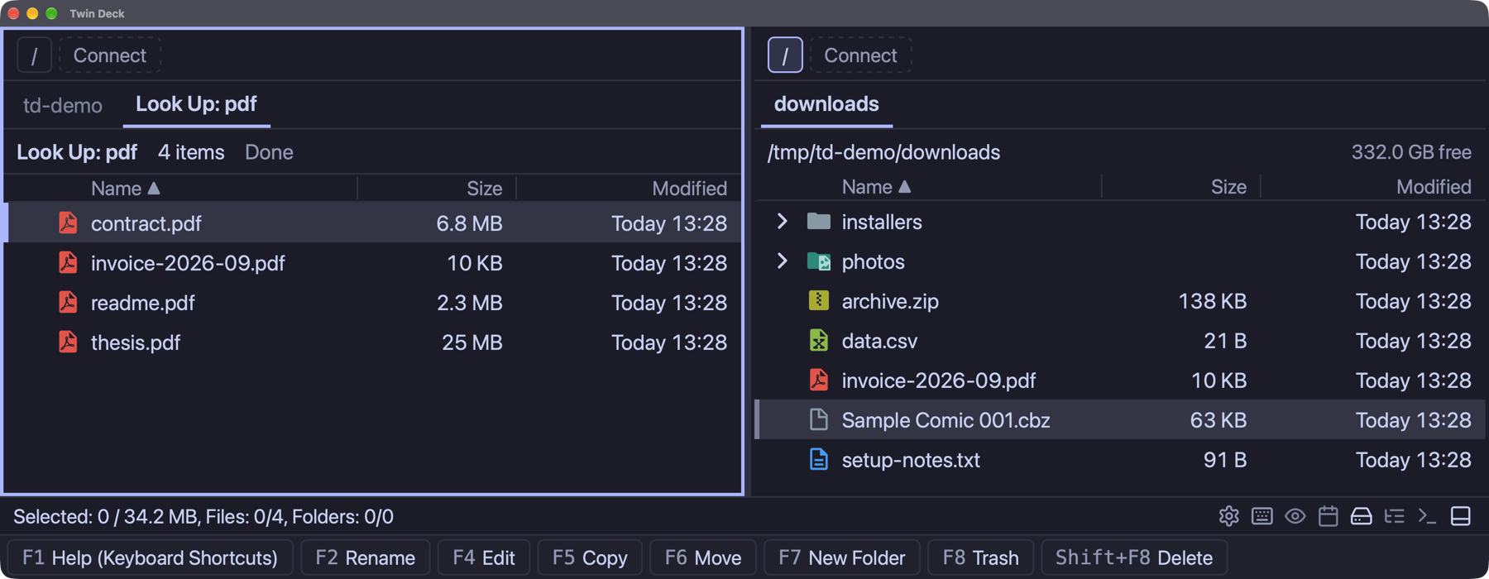Sort downloads pane by Name column
Image resolution: width=1489 pixels, height=579 pixels.
tap(876, 187)
